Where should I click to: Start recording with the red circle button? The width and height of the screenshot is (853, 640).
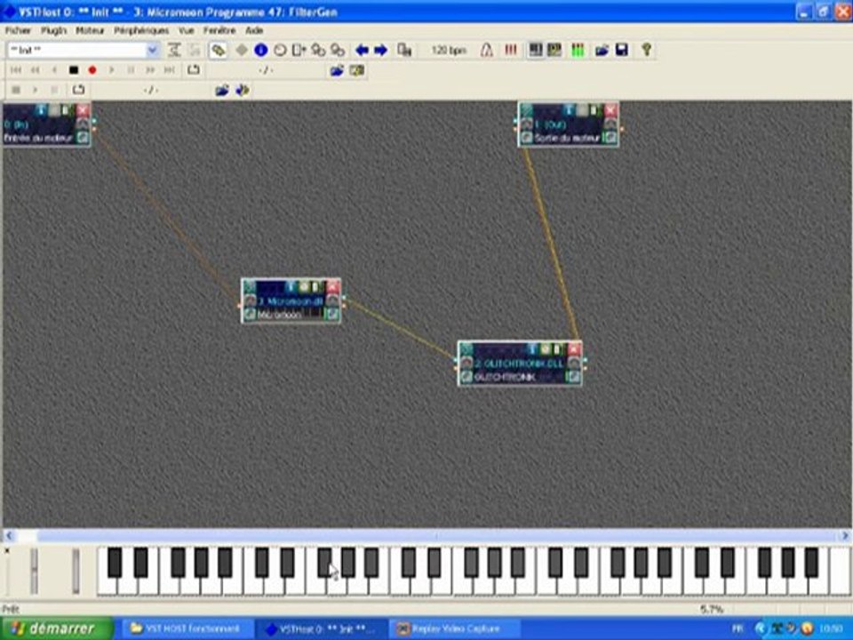coord(92,70)
